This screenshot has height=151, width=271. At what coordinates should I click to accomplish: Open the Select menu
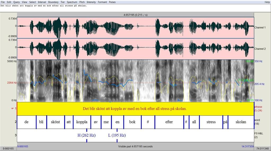click(33, 2)
